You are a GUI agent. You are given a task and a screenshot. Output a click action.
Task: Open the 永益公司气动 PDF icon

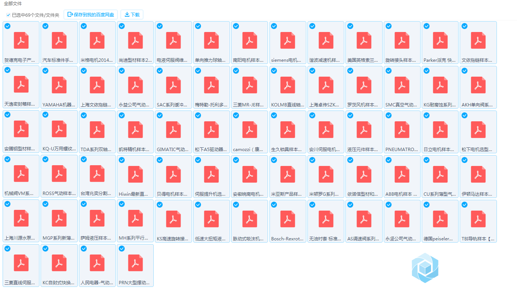click(135, 85)
